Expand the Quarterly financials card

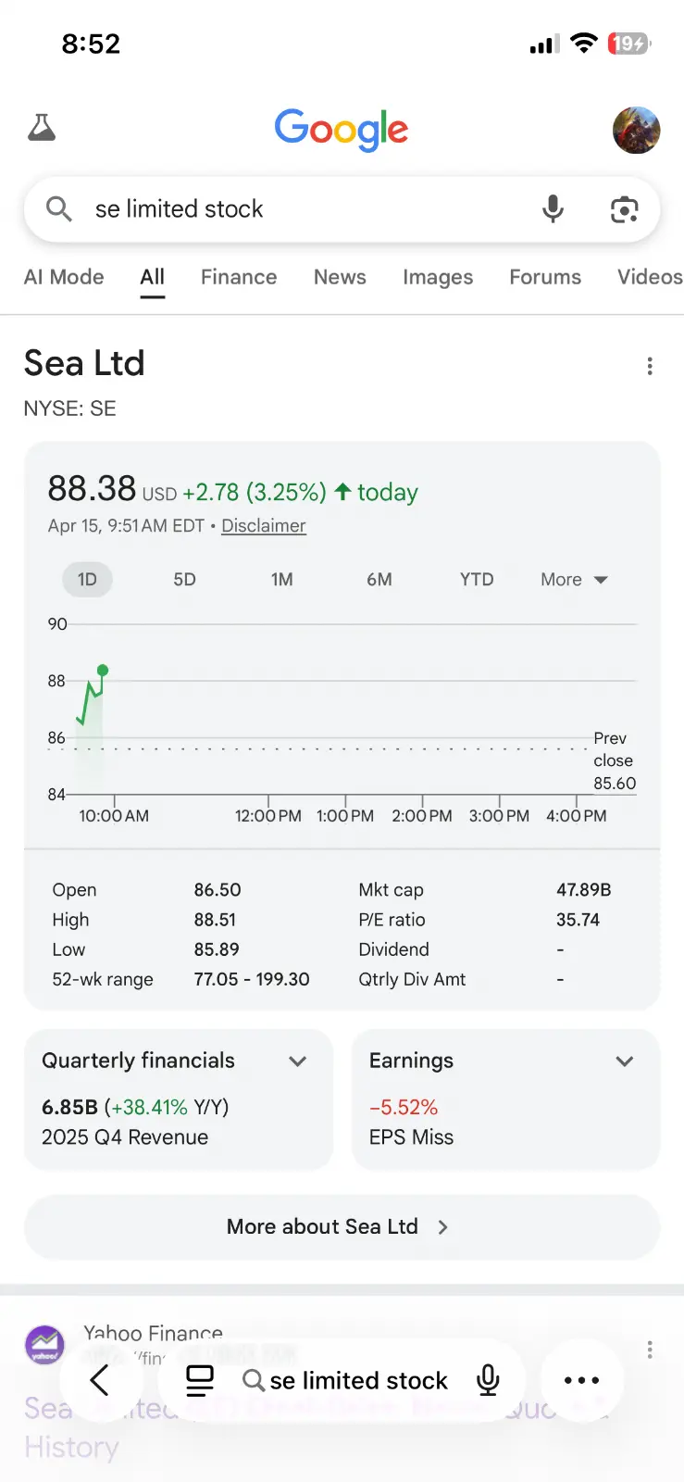tap(297, 1061)
